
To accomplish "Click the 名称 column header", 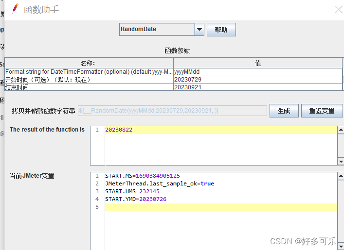I will tap(89, 63).
